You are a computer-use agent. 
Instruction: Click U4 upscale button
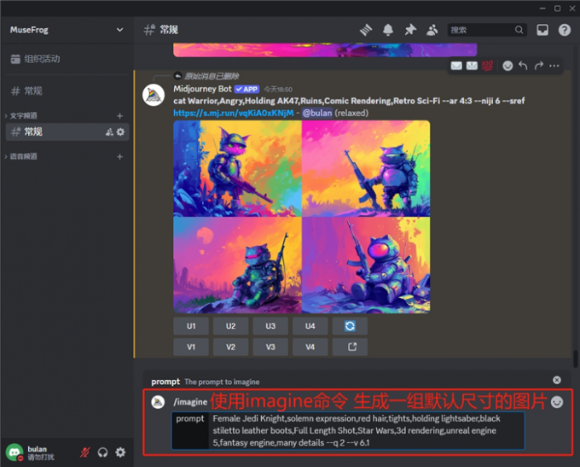310,326
